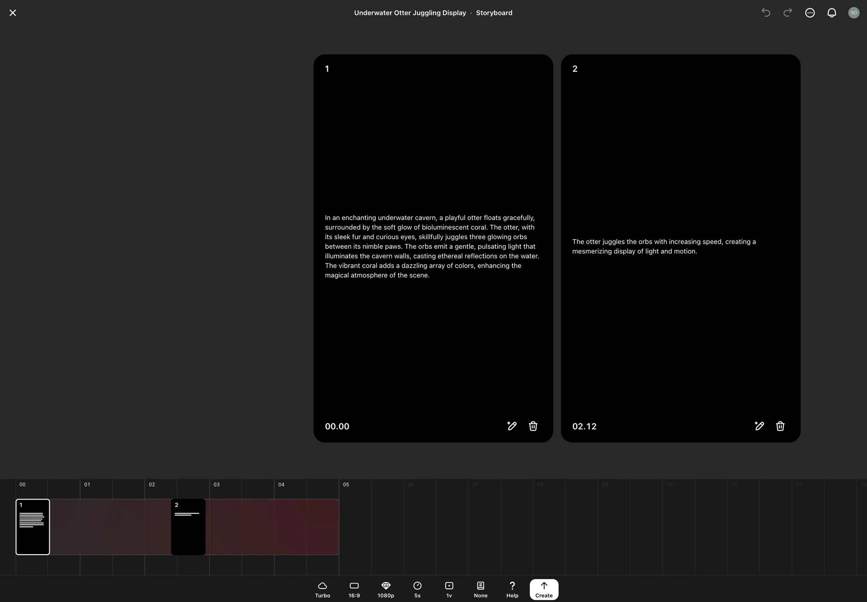The width and height of the screenshot is (867, 602).
Task: Click the Storyboard label in the header
Action: (x=494, y=13)
